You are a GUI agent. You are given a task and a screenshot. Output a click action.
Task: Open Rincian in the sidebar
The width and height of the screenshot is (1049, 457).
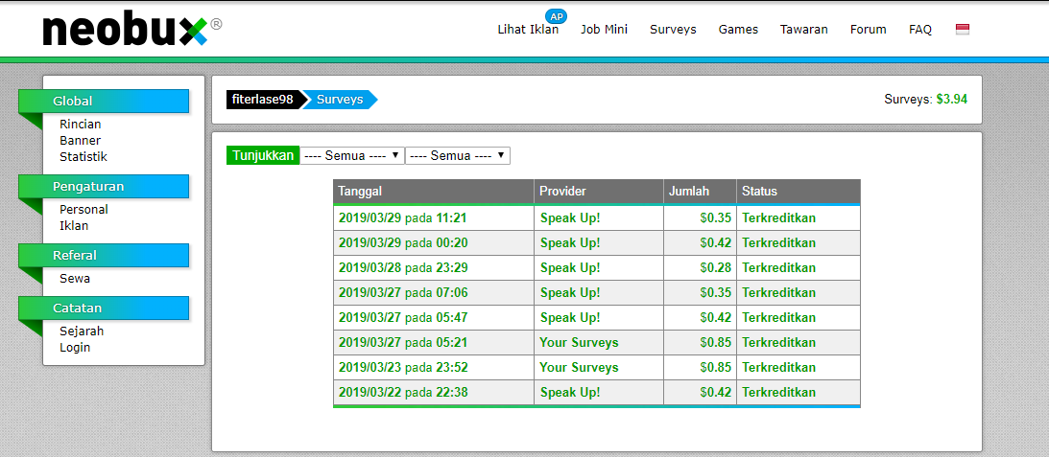tap(81, 125)
